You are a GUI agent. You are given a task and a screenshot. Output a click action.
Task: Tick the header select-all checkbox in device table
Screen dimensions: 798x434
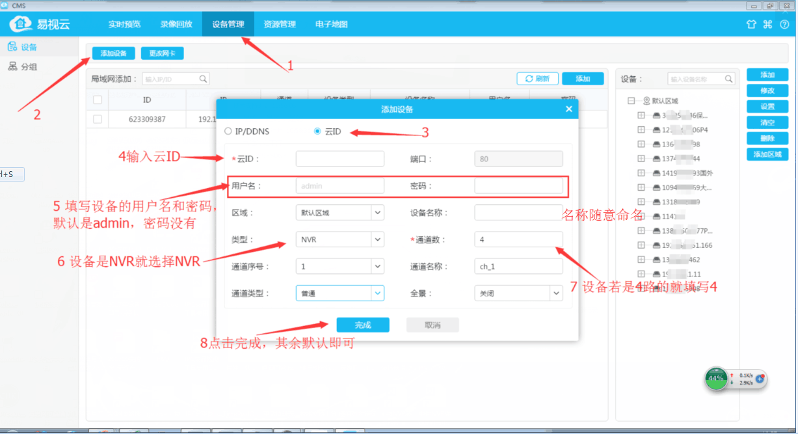[x=98, y=100]
